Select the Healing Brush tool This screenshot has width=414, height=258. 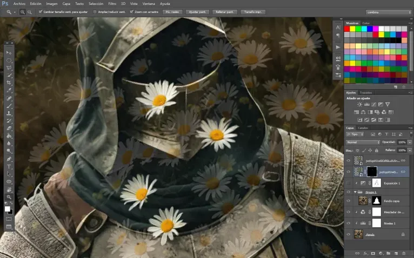pyautogui.click(x=9, y=98)
